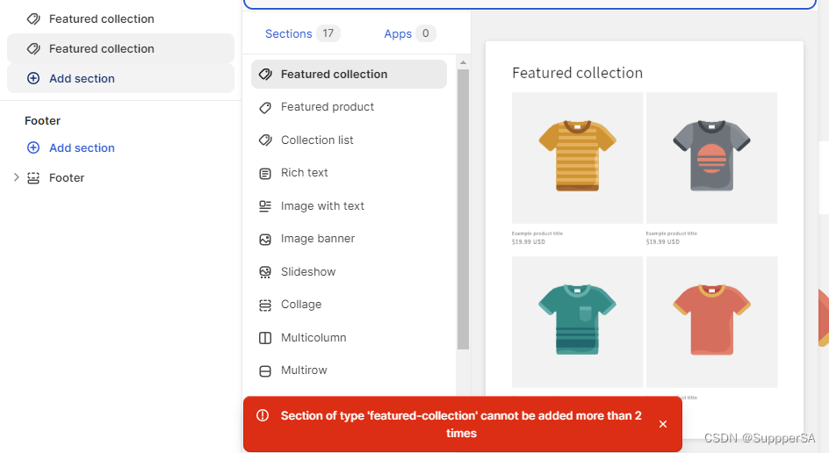This screenshot has width=829, height=453.
Task: Click the Footer section layout icon
Action: [33, 178]
